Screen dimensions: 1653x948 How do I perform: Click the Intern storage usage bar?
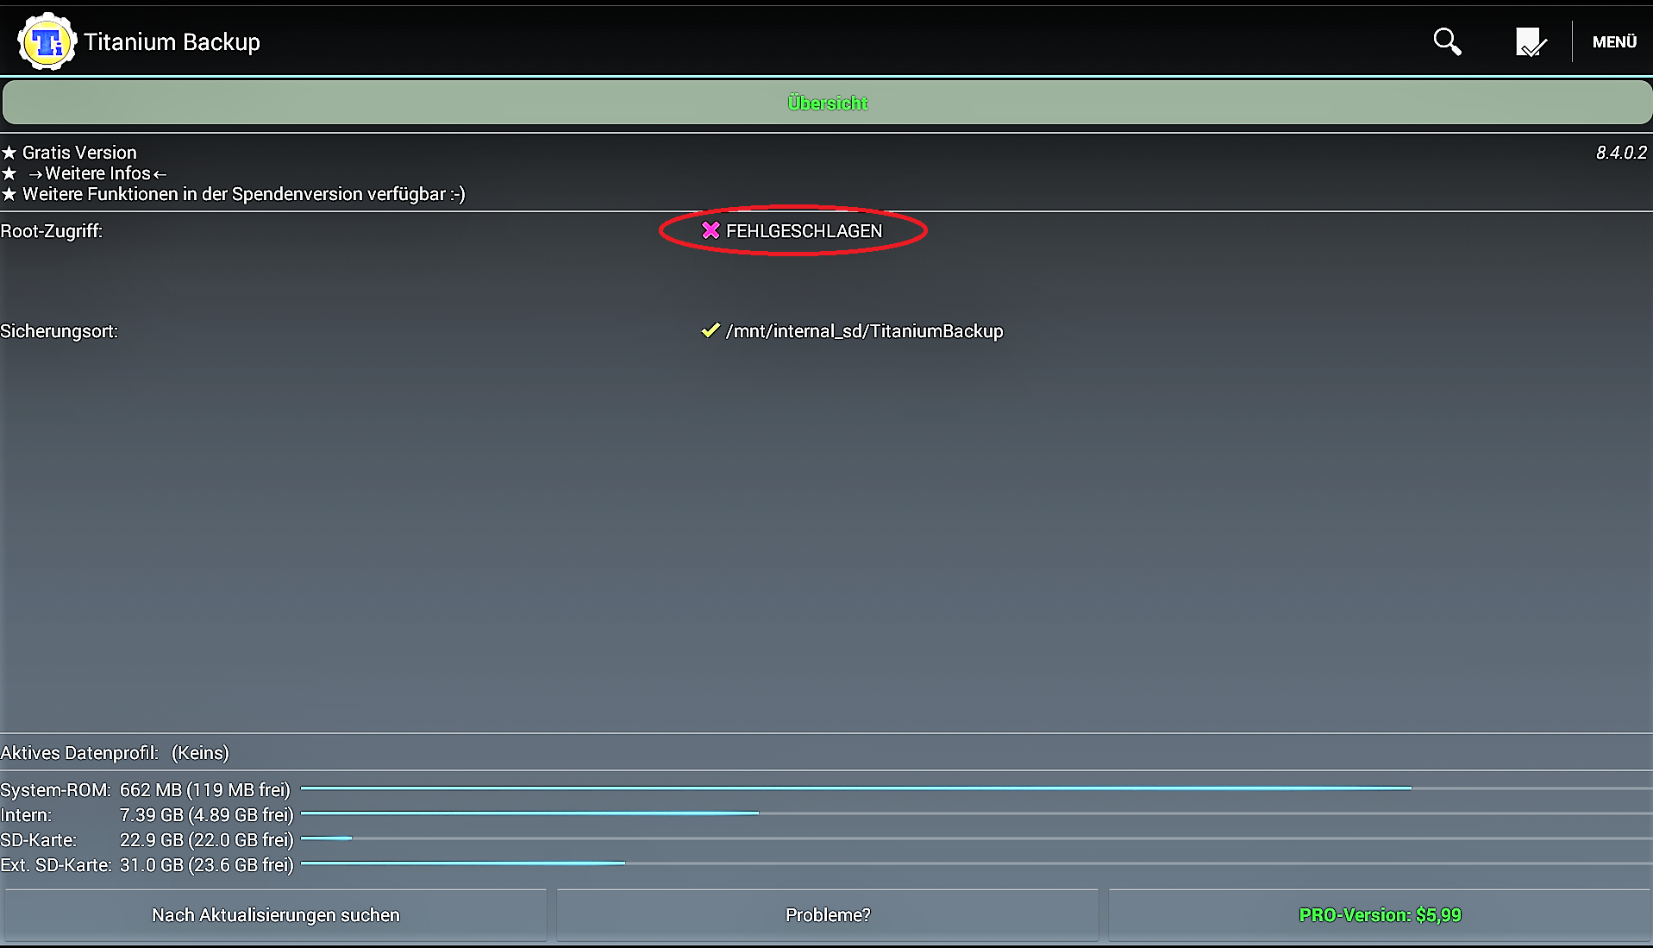tap(976, 813)
